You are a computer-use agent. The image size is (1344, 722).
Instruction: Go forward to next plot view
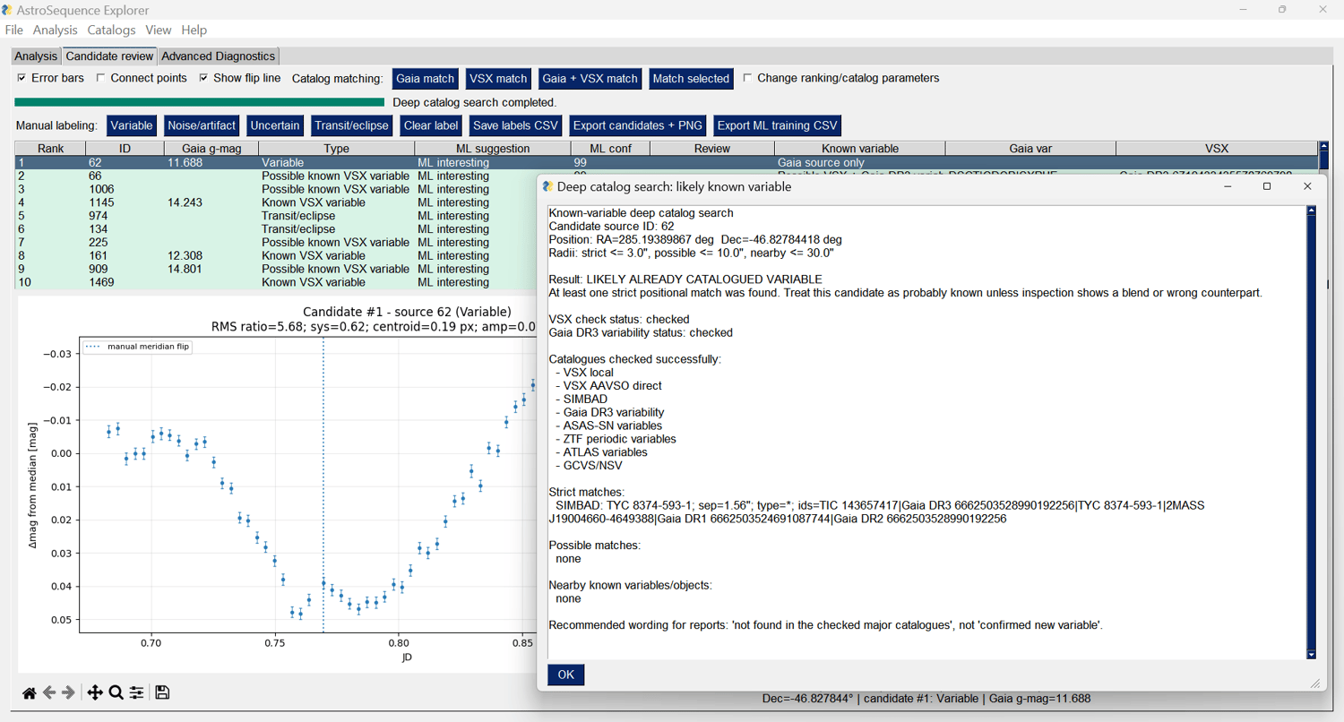69,692
